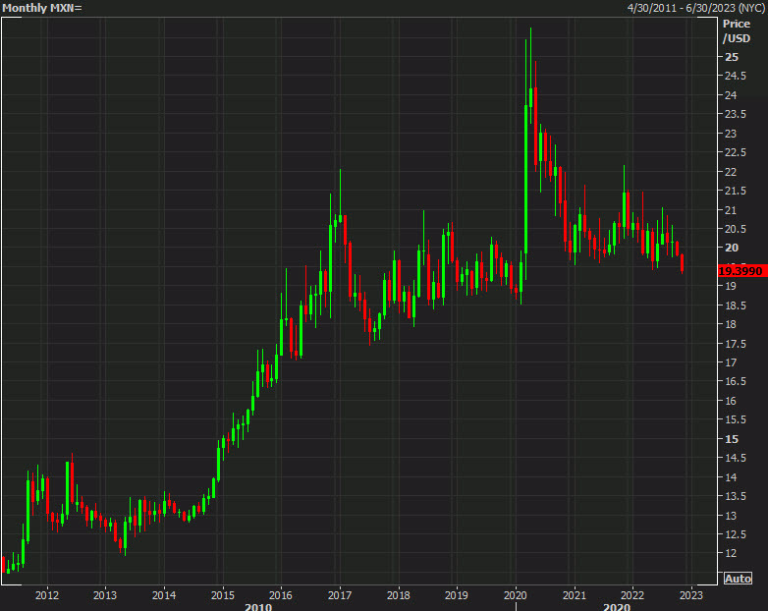768x611 pixels.
Task: Click the 2017 year label on time axis
Action: click(340, 595)
